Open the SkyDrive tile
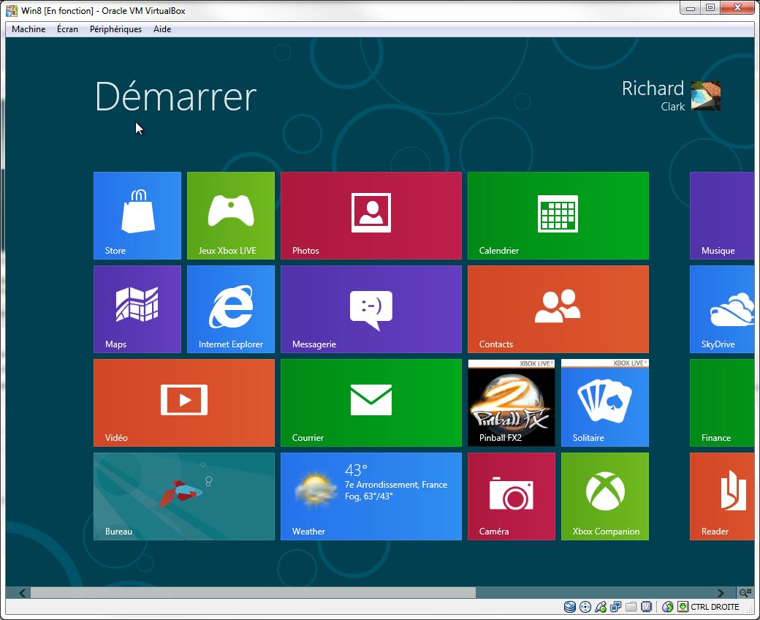This screenshot has height=620, width=760. pos(722,309)
